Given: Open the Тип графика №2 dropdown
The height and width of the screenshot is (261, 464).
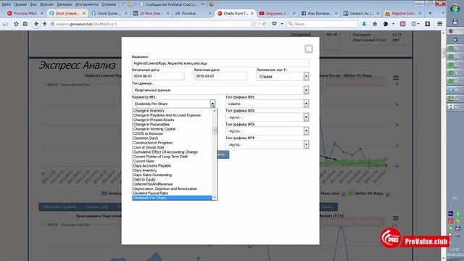Looking at the screenshot, I should (x=268, y=117).
